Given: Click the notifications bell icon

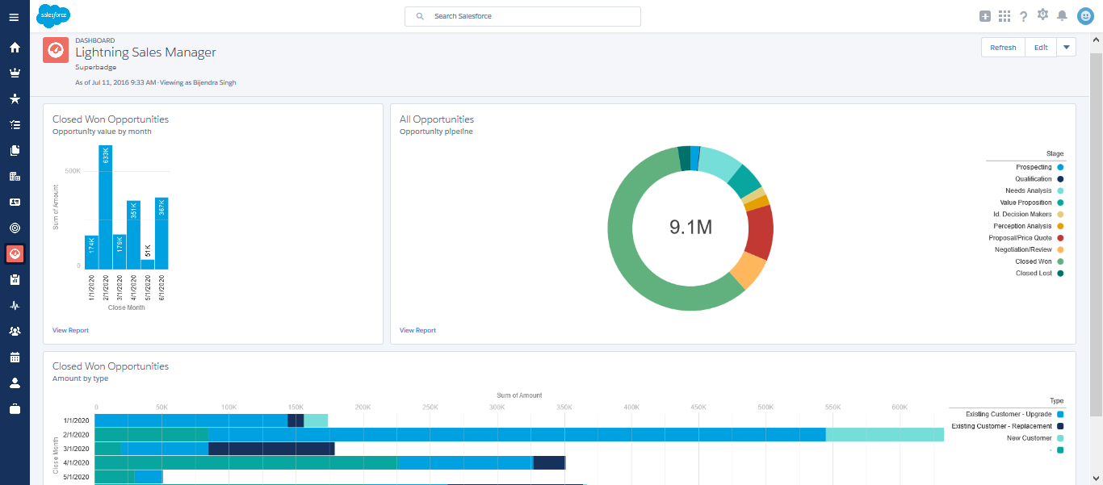Looking at the screenshot, I should click(1062, 16).
